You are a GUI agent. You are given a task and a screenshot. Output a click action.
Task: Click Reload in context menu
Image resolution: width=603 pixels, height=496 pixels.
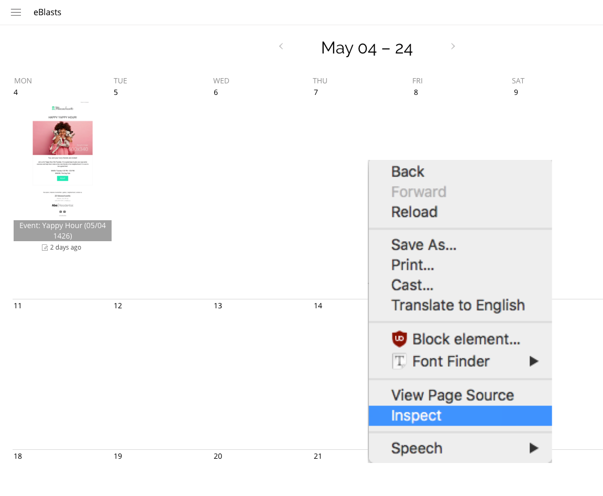point(414,212)
